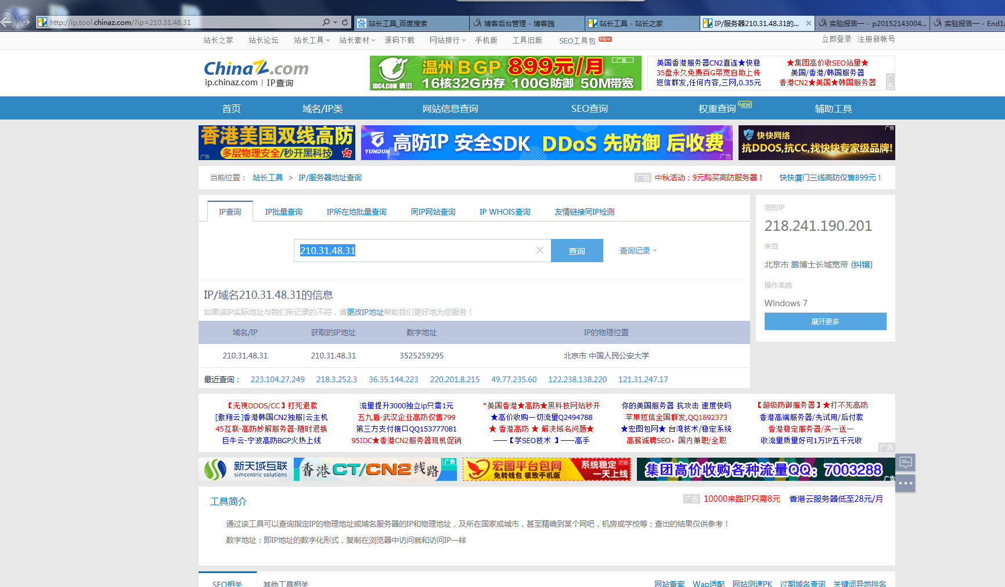Select the 友情链接同IP检测 tab
Screen dimensions: 1005x587
point(585,212)
